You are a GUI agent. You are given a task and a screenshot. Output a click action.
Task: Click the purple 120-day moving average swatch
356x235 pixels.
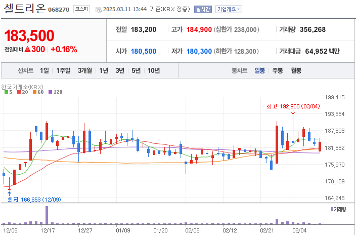(51, 92)
